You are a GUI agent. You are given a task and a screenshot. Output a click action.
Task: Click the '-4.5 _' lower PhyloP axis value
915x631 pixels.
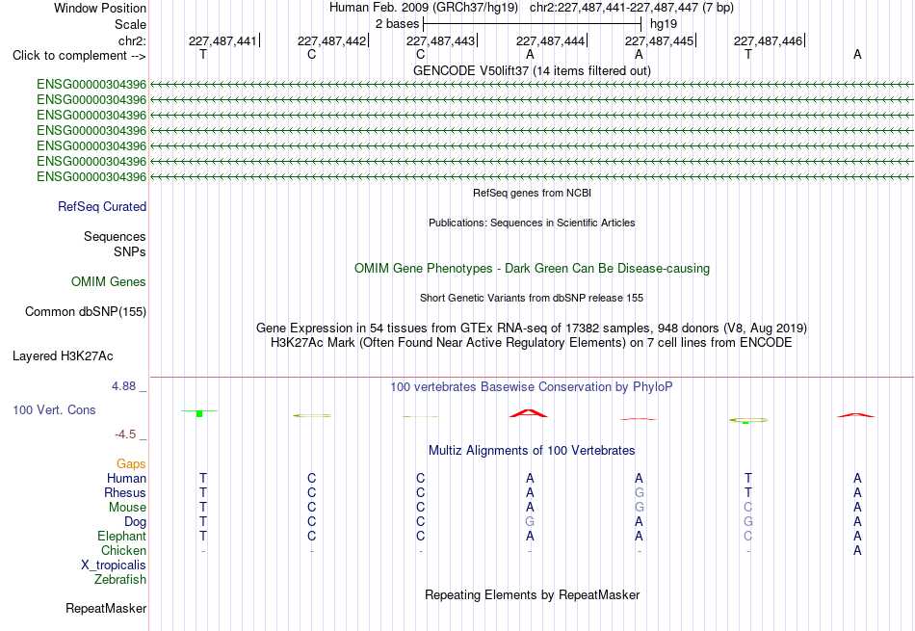130,434
